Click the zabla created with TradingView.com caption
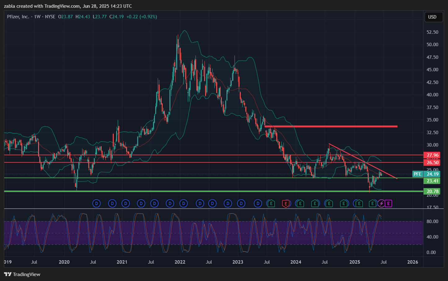Screen dimensions: 448x281 click(x=68, y=6)
